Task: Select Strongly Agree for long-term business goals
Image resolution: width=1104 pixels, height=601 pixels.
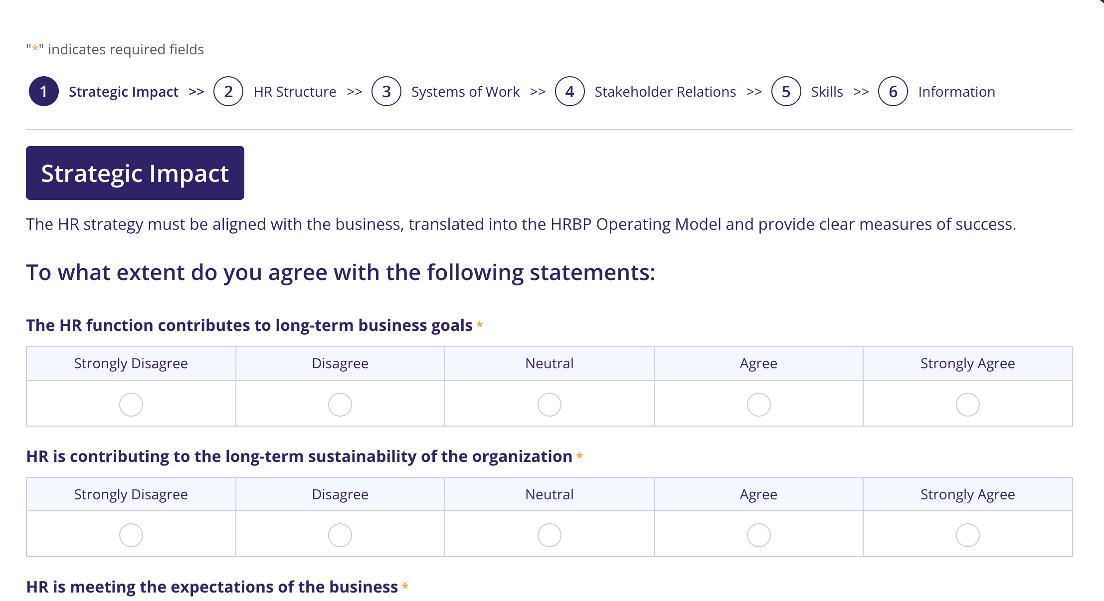Action: 967,404
